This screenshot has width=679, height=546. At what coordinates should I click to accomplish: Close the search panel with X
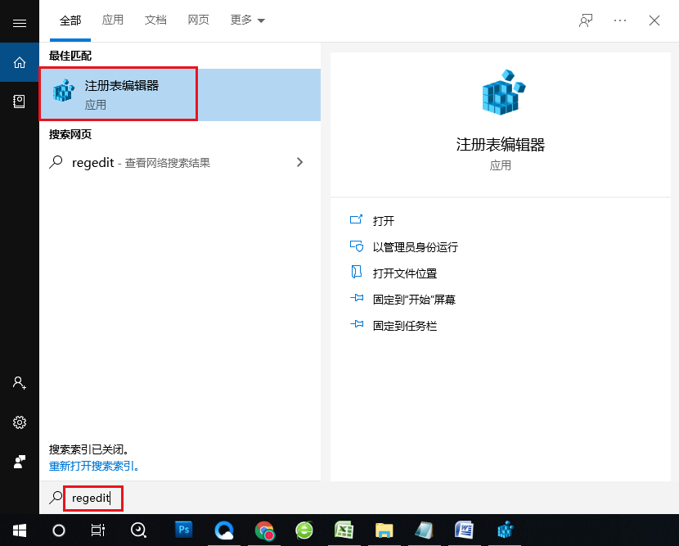point(654,20)
